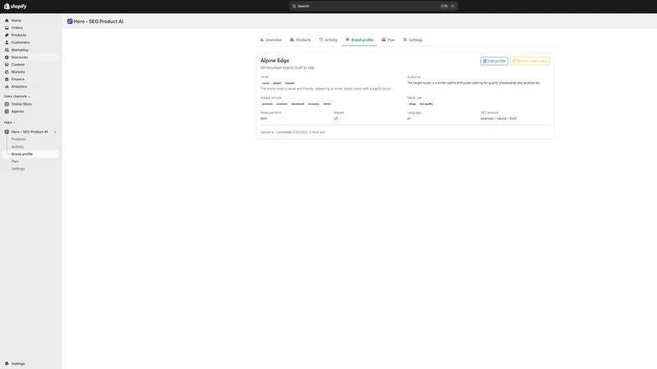Switch to the Overview tab
Image resolution: width=657 pixels, height=369 pixels.
click(271, 39)
